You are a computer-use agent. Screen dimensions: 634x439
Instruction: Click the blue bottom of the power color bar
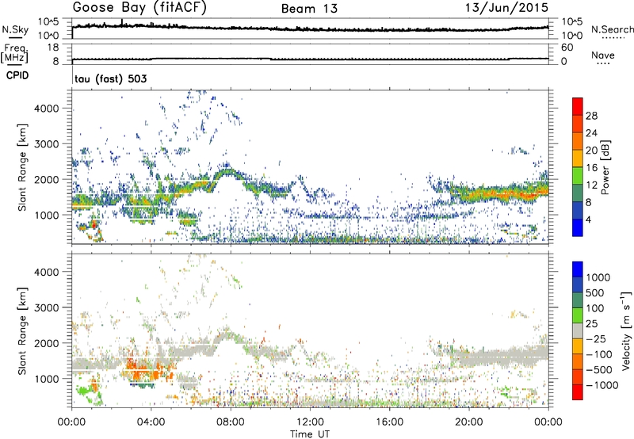(x=578, y=227)
